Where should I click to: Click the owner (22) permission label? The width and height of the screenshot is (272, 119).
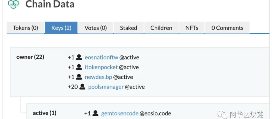(30, 57)
